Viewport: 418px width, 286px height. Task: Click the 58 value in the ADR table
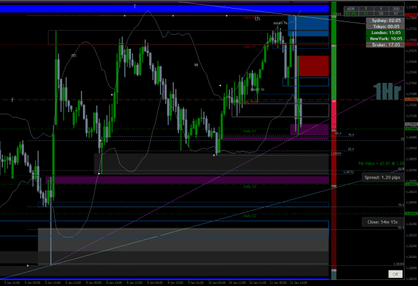tap(381, 13)
